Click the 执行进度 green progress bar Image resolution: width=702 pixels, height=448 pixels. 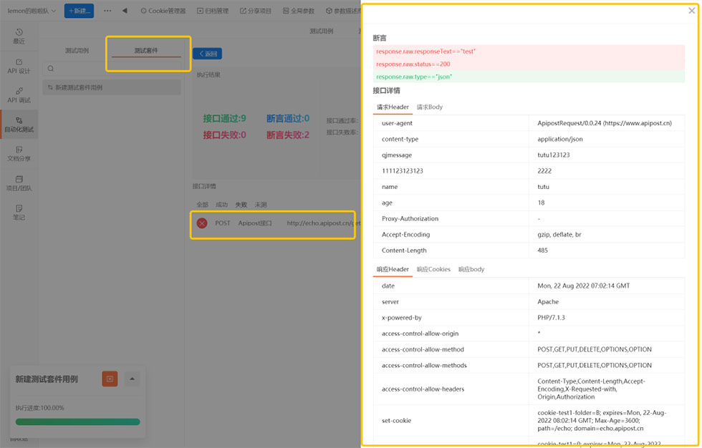[78, 422]
